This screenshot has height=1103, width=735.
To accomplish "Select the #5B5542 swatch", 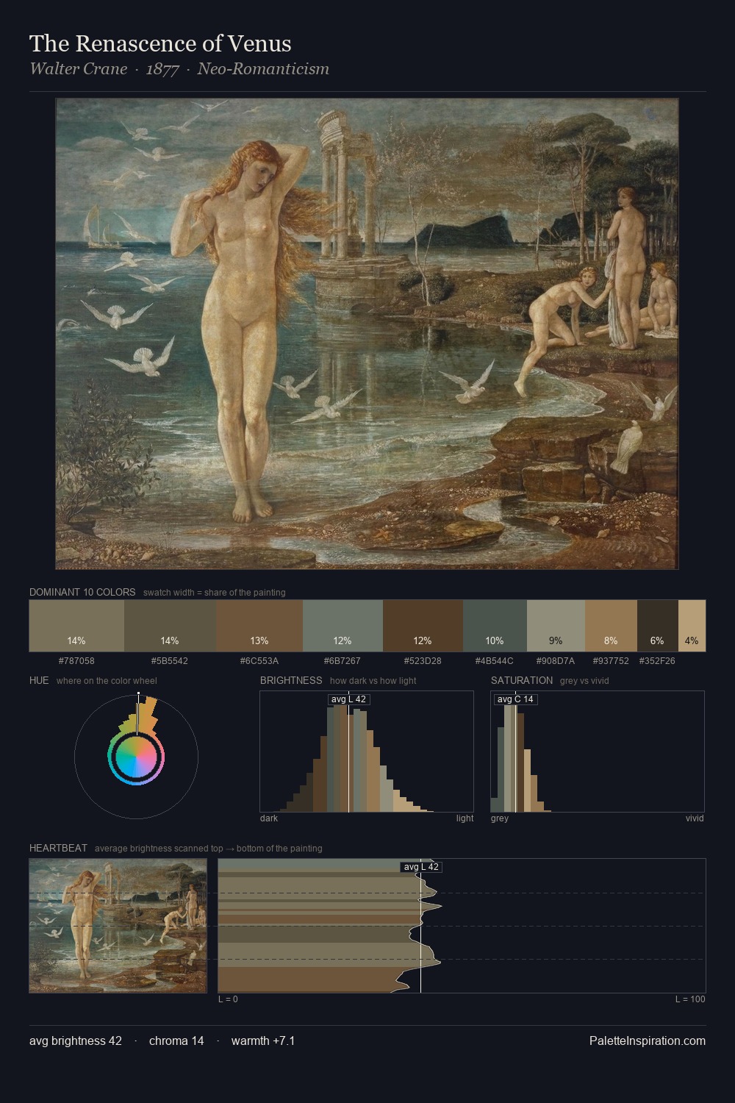I will pos(170,626).
